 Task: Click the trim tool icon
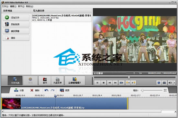tap(65, 90)
